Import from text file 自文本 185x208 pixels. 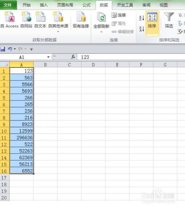(x=40, y=17)
